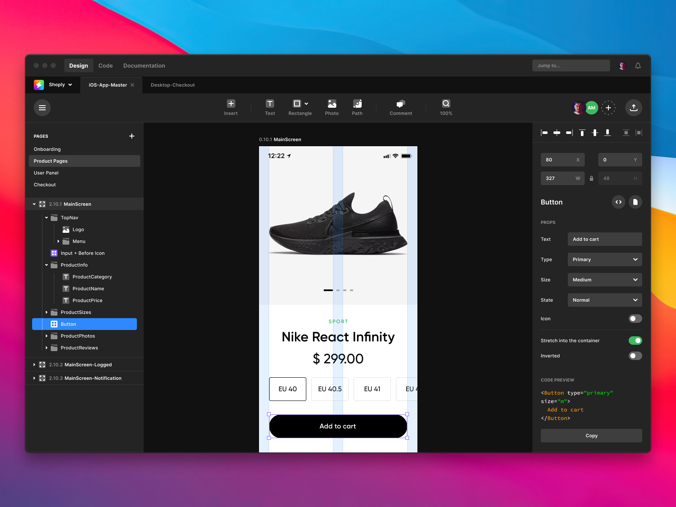
Task: Show component code with brackets icon
Action: point(619,202)
